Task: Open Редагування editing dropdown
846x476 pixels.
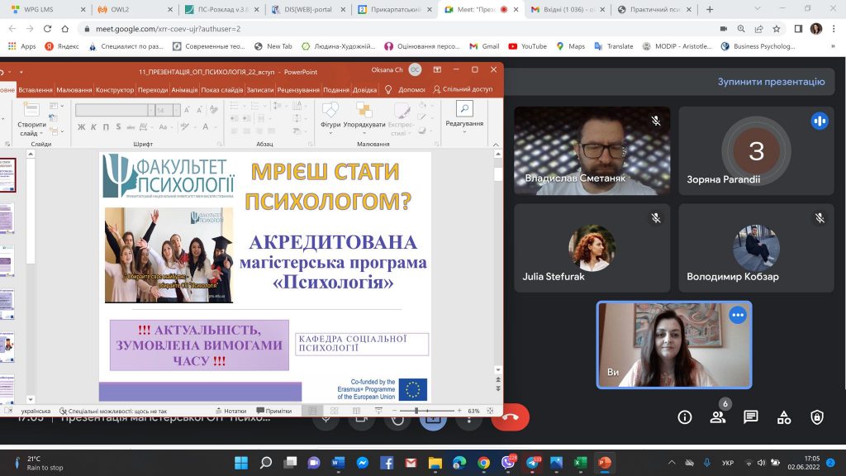Action: (464, 123)
